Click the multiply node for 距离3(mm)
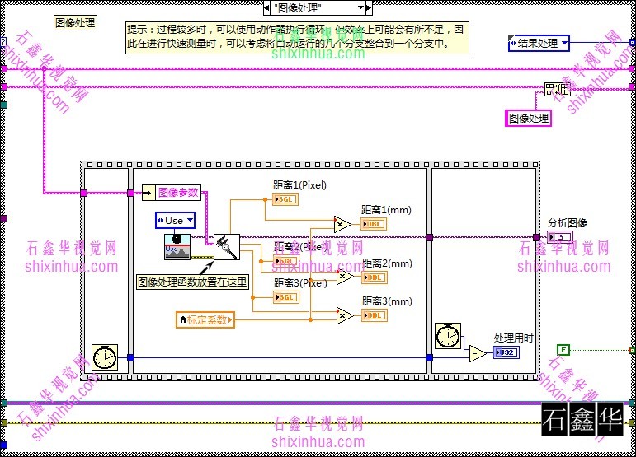The height and width of the screenshot is (457, 636). (x=344, y=315)
